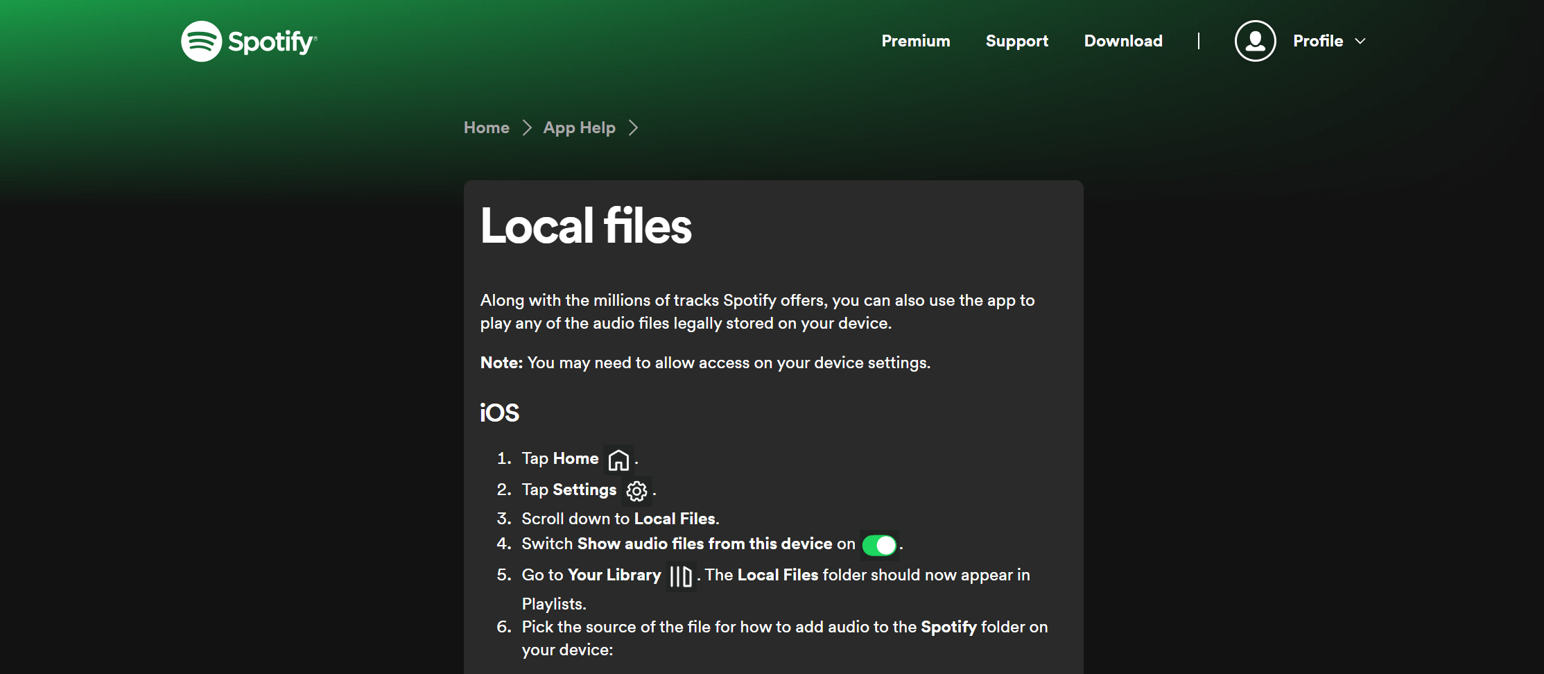1544x674 pixels.
Task: Expand the Profile dropdown chevron
Action: [1360, 41]
